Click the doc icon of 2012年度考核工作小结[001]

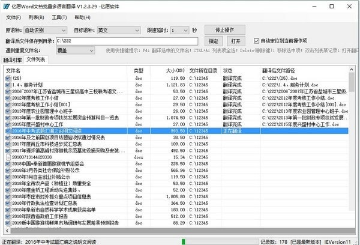point(8,104)
